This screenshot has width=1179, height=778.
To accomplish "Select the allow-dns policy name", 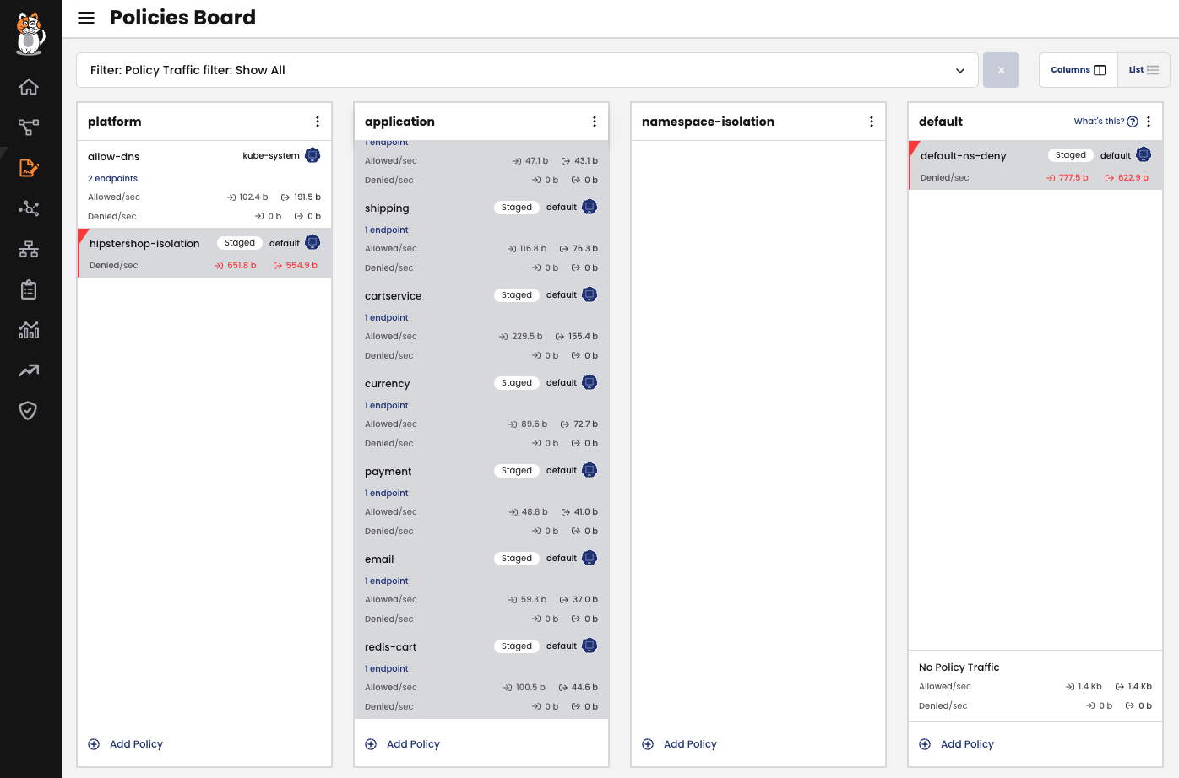I will [114, 157].
